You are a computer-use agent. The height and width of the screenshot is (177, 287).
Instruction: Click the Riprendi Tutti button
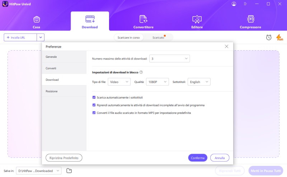pos(230,171)
